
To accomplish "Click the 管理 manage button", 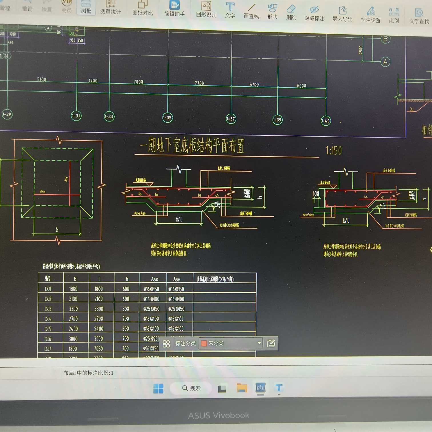I will tap(5, 6).
